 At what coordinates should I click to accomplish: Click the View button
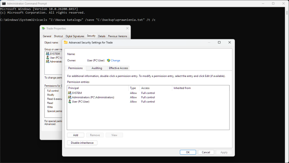coord(114,135)
